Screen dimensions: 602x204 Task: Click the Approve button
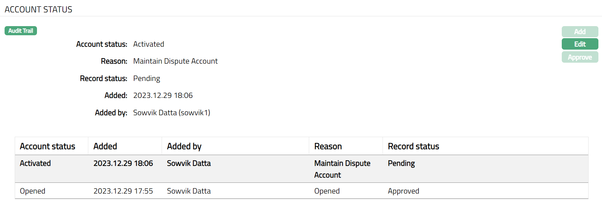click(580, 57)
